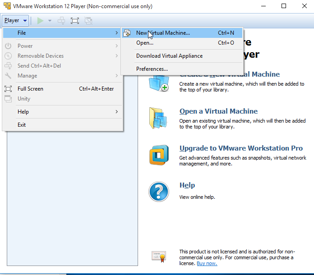The height and width of the screenshot is (275, 314).
Task: Select the Manage menu item
Action: tap(62, 76)
